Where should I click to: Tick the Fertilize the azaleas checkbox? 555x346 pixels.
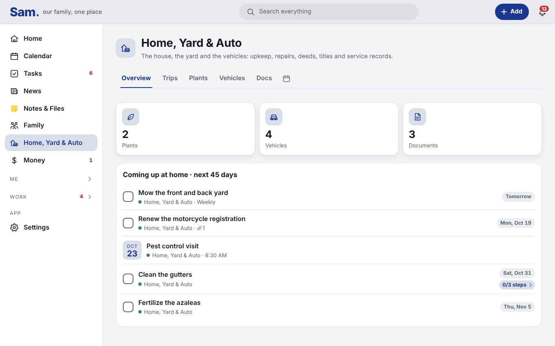point(128,307)
